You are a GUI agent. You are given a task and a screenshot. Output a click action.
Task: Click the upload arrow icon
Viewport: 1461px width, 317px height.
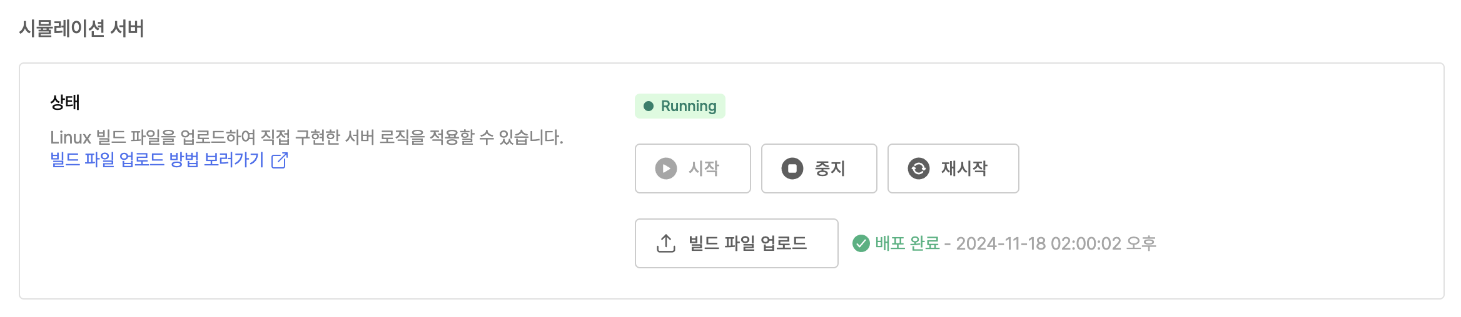point(666,243)
